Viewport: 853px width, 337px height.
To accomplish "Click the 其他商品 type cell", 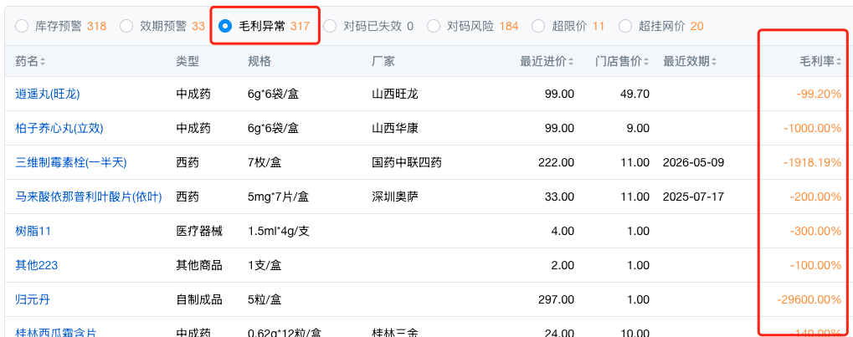I will [x=199, y=265].
